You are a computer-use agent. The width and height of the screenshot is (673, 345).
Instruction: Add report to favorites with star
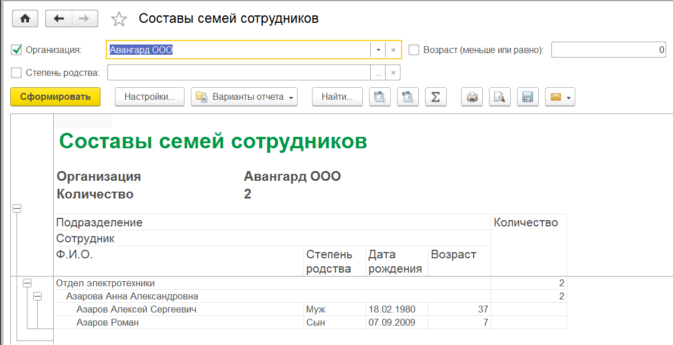coord(119,19)
